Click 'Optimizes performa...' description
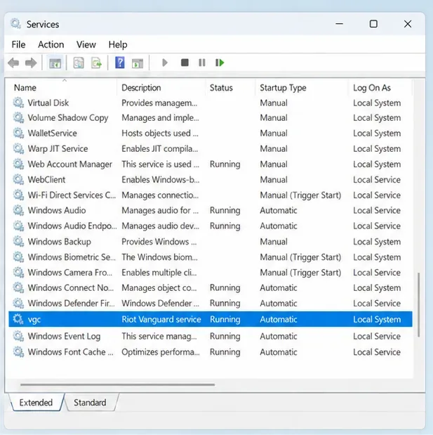The height and width of the screenshot is (435, 433). pos(161,352)
